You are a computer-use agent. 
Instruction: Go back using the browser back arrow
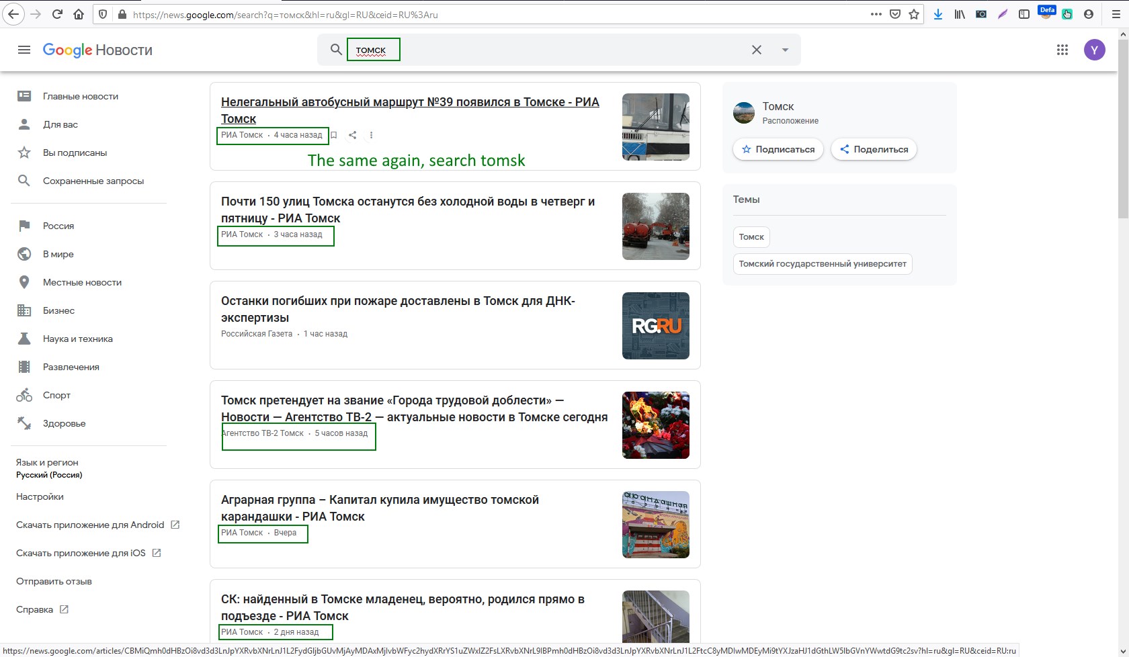pos(13,14)
